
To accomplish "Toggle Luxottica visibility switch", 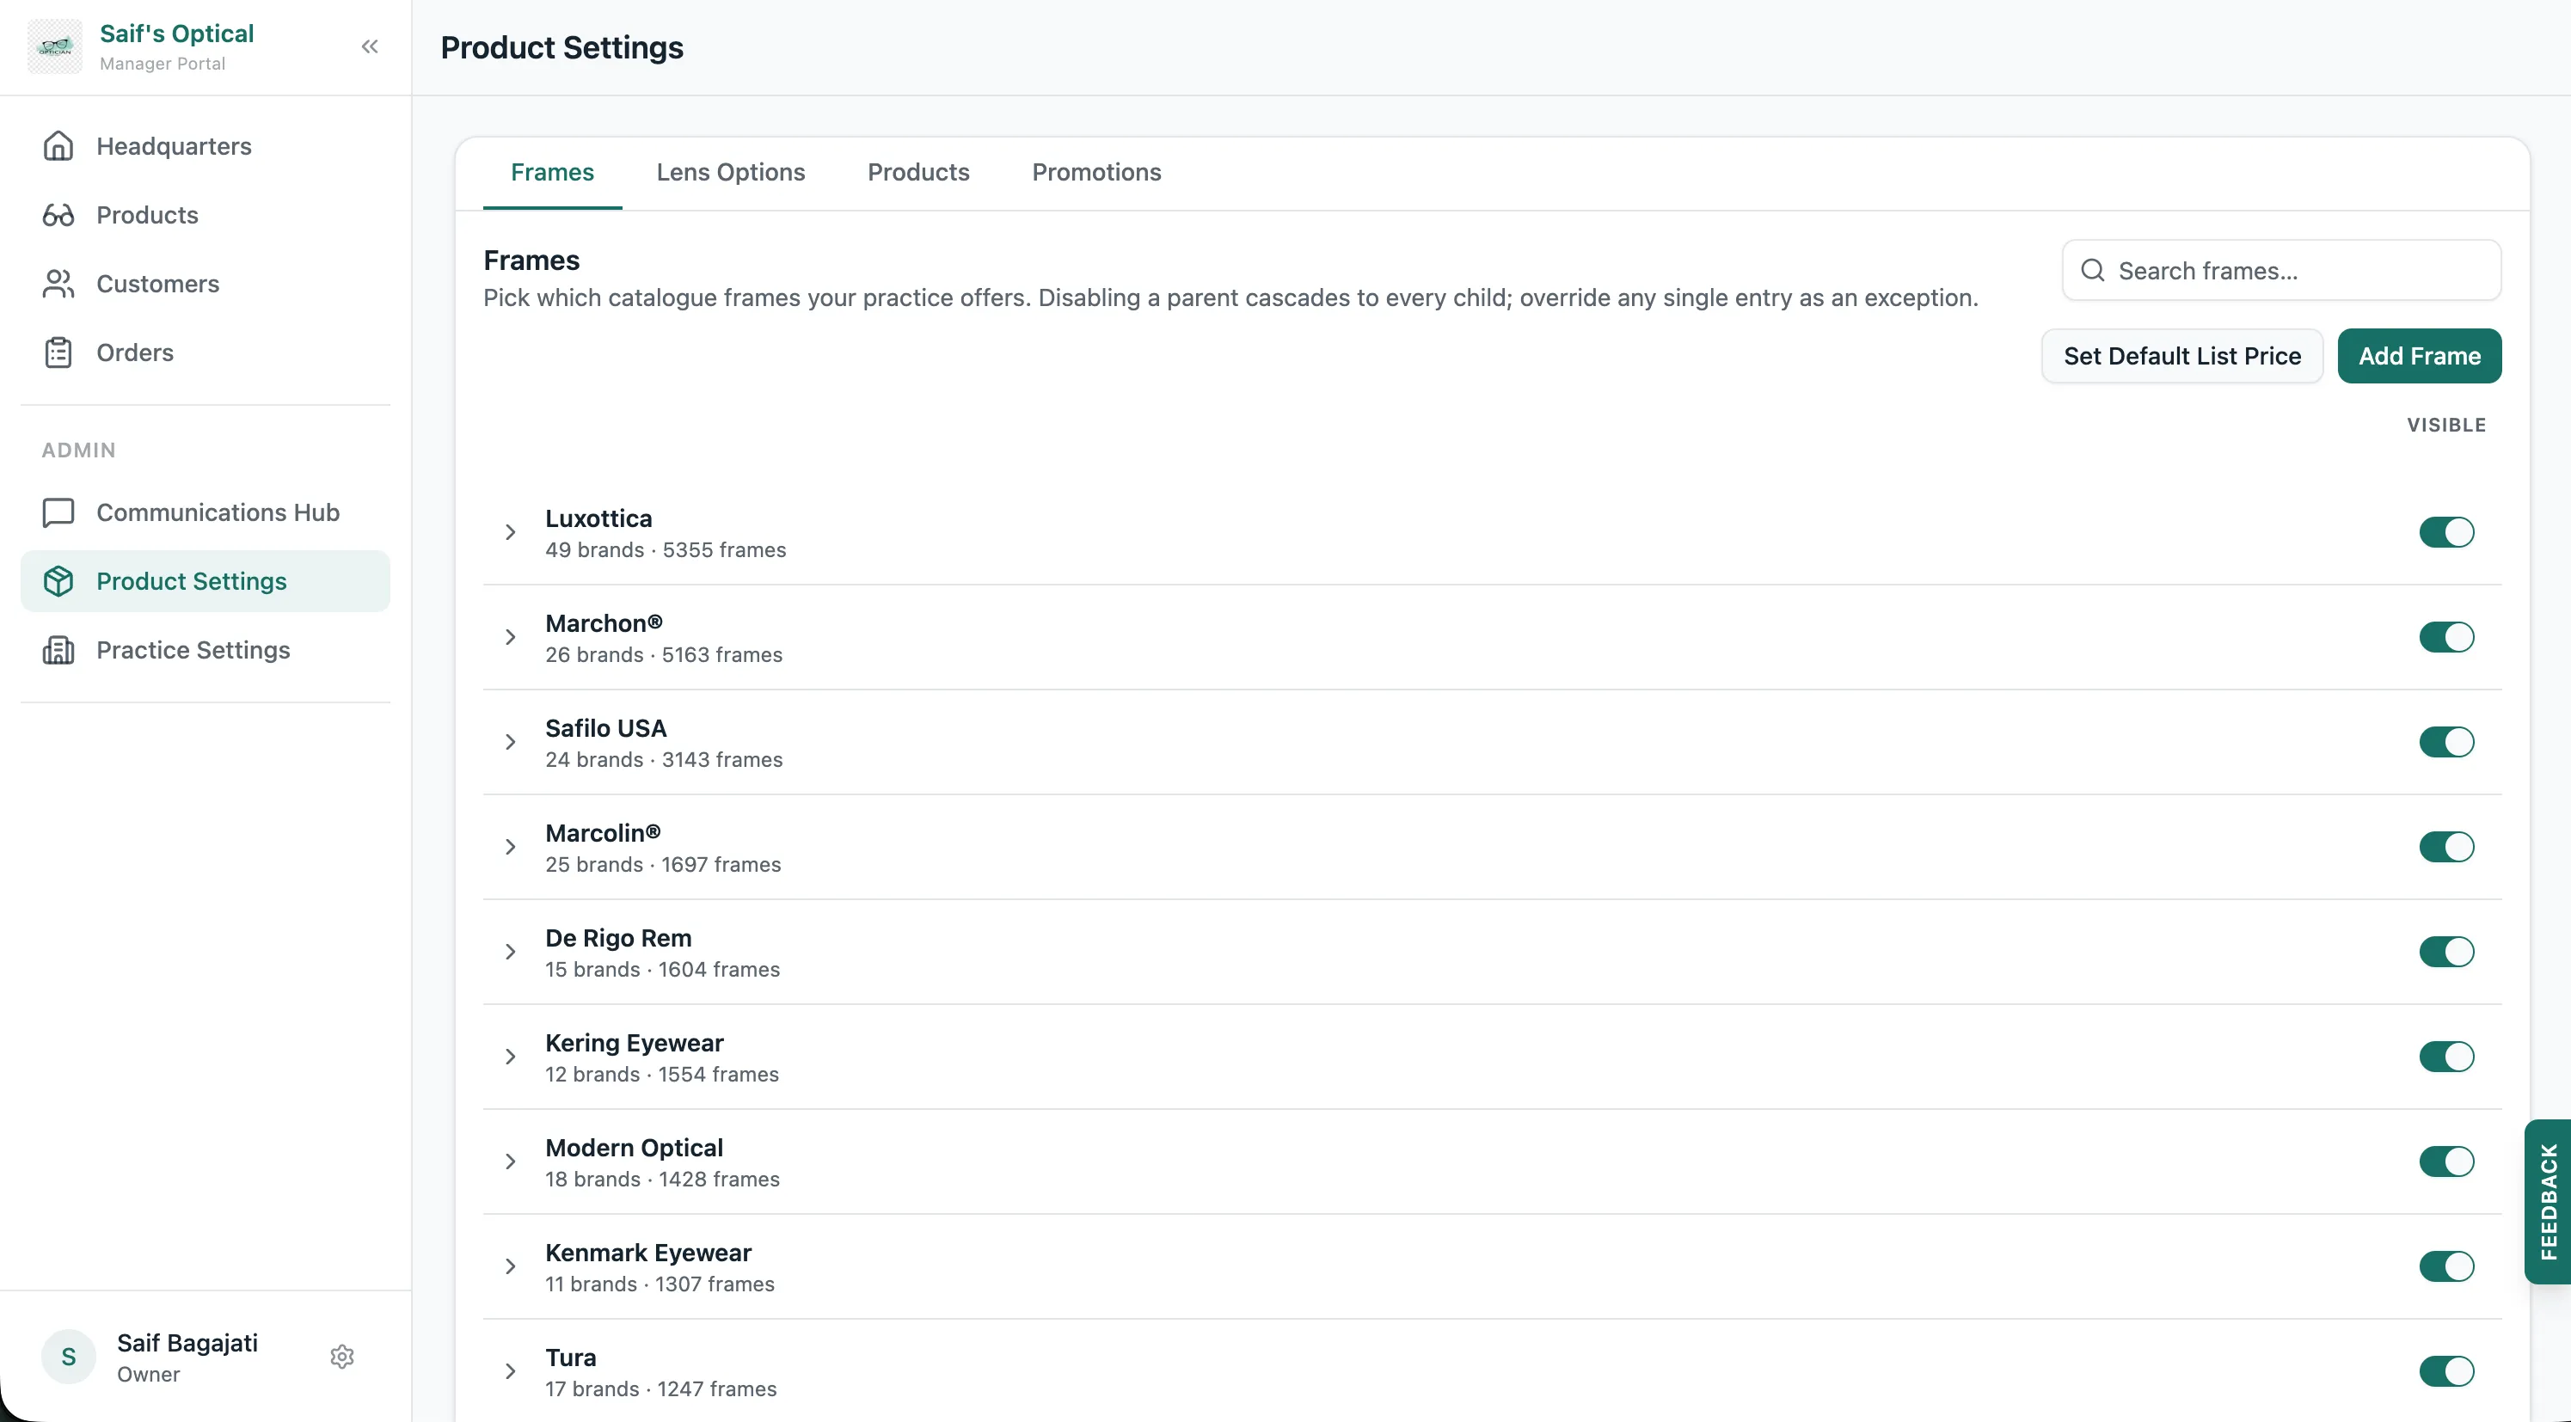I will (x=2446, y=532).
